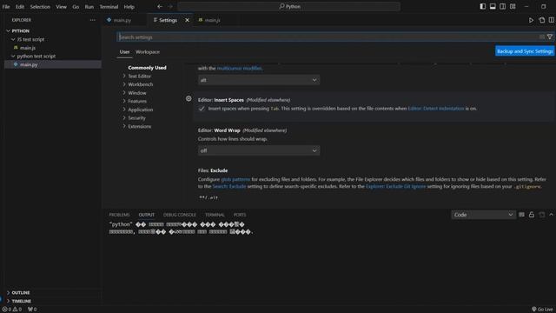
Task: Follow 'Editor: Detect Indentation' link
Action: 436,109
